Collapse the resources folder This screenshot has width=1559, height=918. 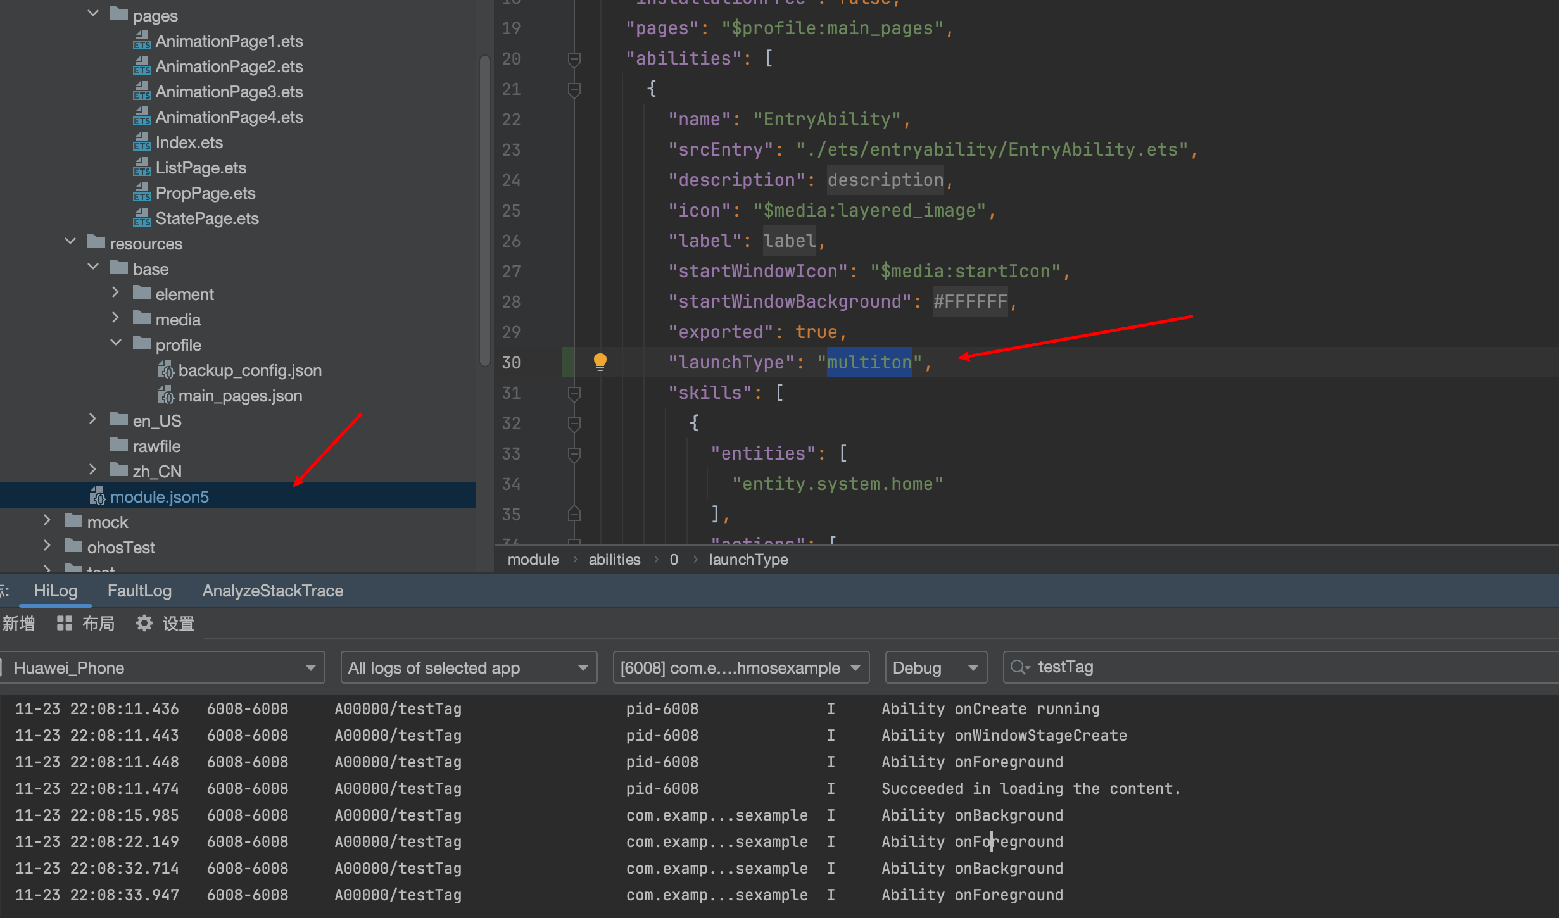pyautogui.click(x=70, y=241)
